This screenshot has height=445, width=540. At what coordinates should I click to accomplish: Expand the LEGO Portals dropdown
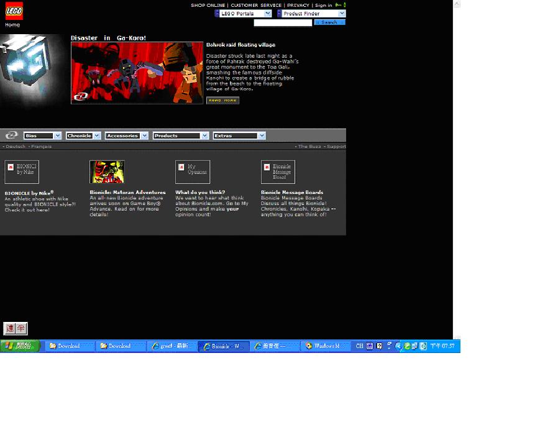pos(245,14)
